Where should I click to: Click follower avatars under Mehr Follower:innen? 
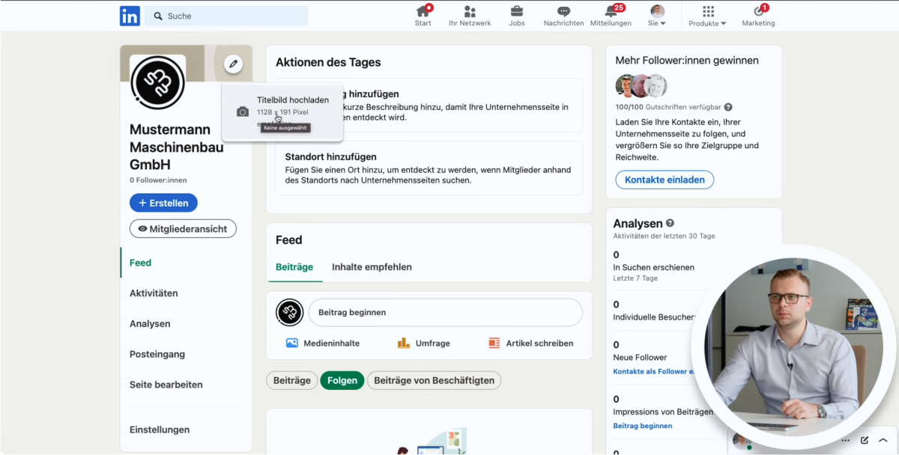(641, 86)
